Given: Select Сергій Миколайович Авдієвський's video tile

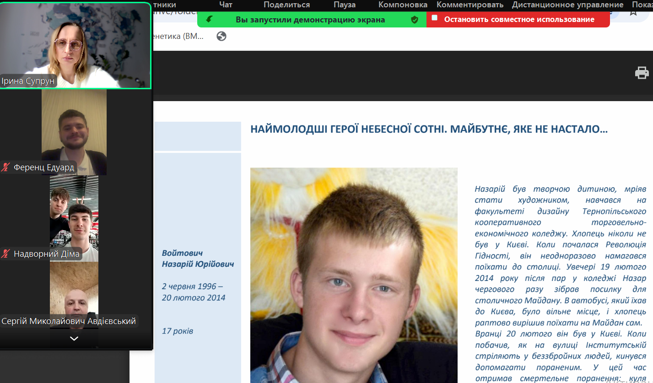Looking at the screenshot, I should coord(74,295).
